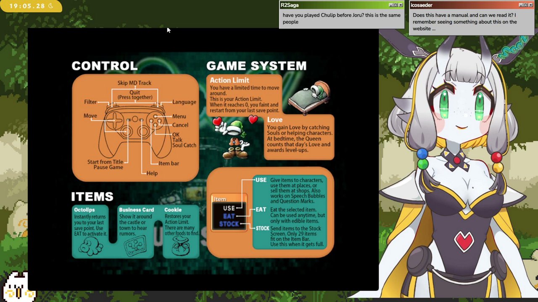Click the Business Card item name
538x302 pixels.
point(137,210)
